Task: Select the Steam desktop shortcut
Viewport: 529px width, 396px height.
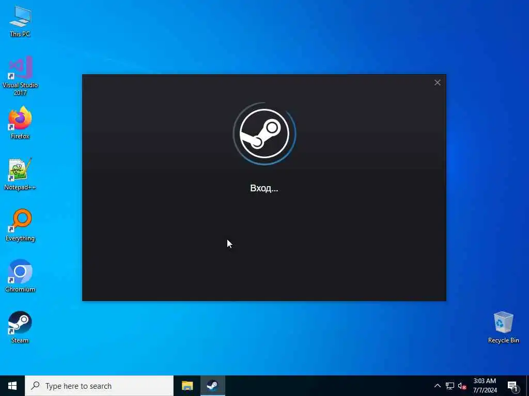Action: 20,327
